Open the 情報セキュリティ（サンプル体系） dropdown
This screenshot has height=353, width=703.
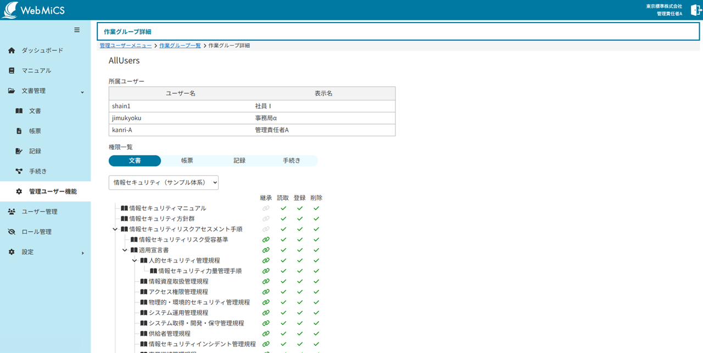click(164, 182)
